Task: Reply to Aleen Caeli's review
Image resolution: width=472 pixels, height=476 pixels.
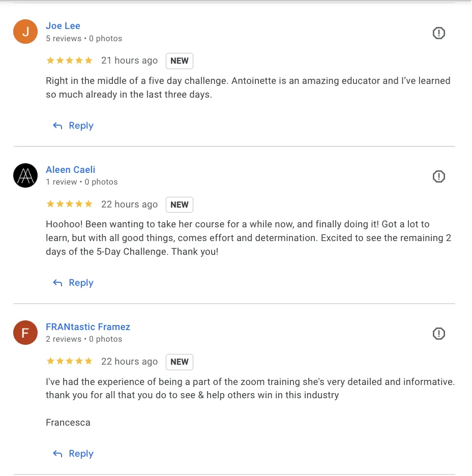Action: click(81, 283)
